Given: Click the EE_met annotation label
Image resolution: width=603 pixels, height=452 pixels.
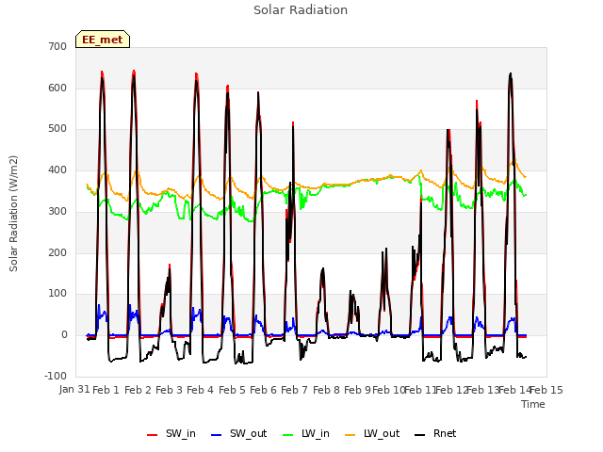Looking at the screenshot, I should pos(103,40).
